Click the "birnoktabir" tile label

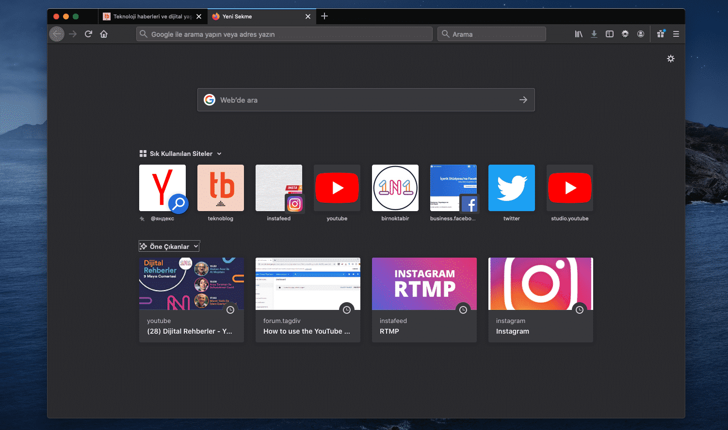pyautogui.click(x=395, y=218)
